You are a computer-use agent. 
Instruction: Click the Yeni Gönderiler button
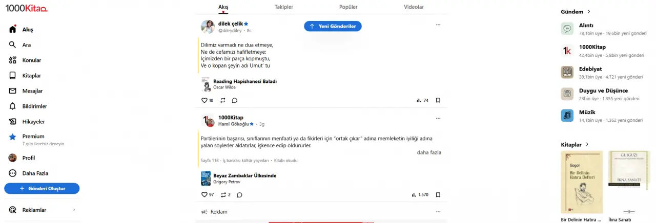tap(333, 26)
